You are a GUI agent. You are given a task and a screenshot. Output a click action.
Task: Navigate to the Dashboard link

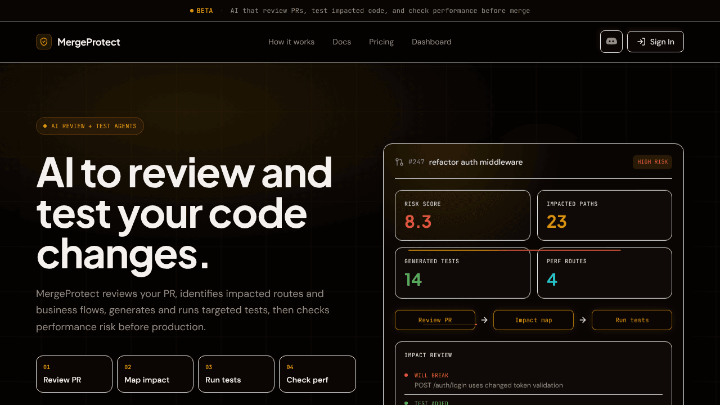[x=431, y=42]
